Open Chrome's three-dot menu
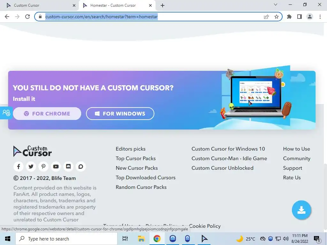The width and height of the screenshot is (327, 245). click(320, 17)
